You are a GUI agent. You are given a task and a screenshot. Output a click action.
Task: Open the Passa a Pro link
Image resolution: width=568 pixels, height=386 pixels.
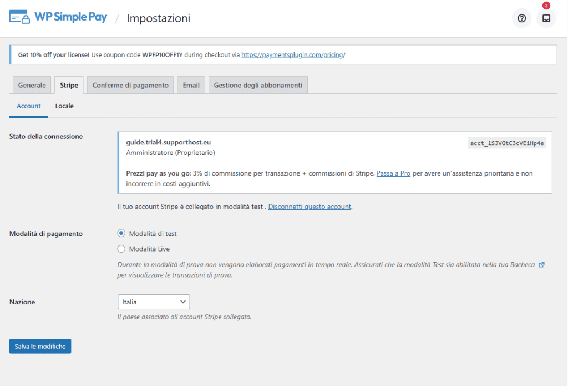pyautogui.click(x=393, y=173)
